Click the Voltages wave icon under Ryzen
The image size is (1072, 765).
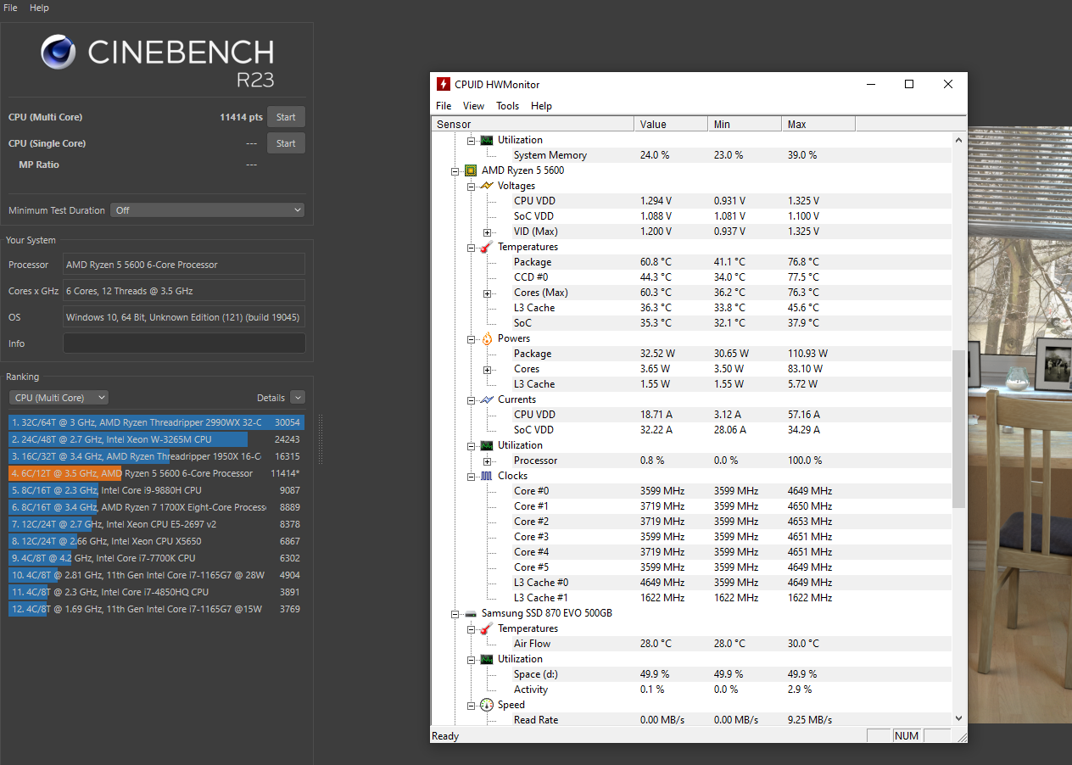[487, 186]
